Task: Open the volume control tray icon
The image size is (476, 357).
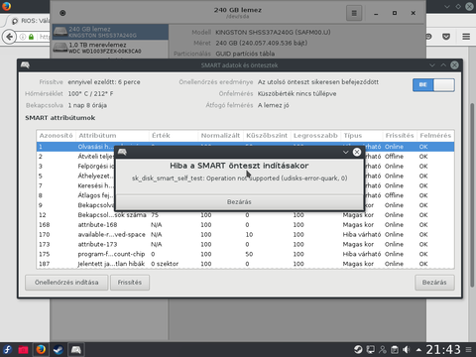Action: point(407,350)
